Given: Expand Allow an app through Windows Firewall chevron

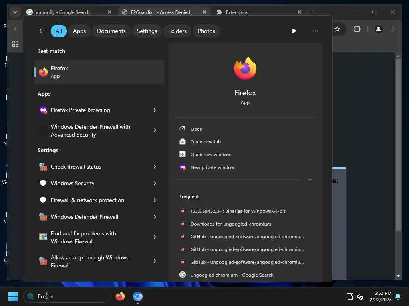Looking at the screenshot, I should (155, 261).
